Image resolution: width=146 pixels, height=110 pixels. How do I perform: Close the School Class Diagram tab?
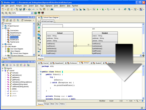tap(39, 18)
